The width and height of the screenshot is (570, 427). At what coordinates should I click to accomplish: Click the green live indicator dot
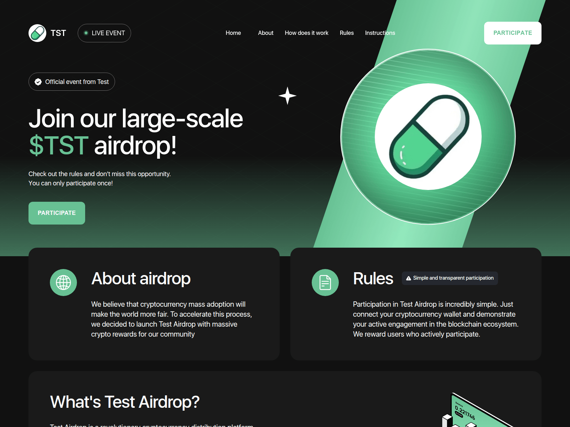point(86,33)
